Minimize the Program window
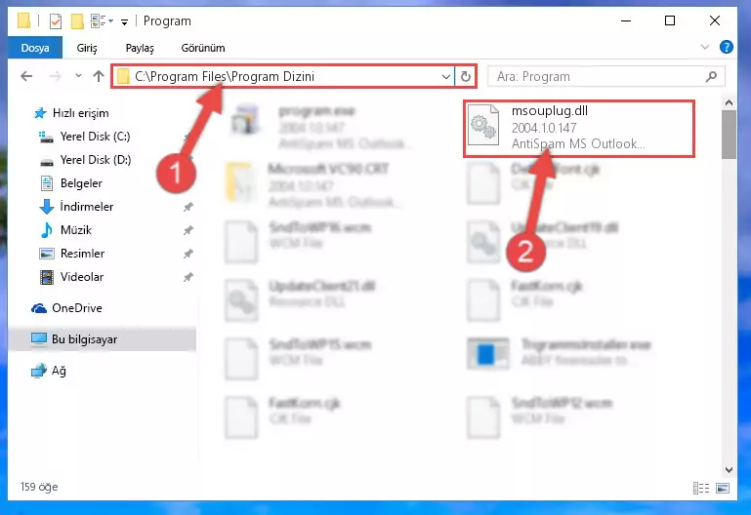Screen dimensions: 751x515 coord(626,20)
